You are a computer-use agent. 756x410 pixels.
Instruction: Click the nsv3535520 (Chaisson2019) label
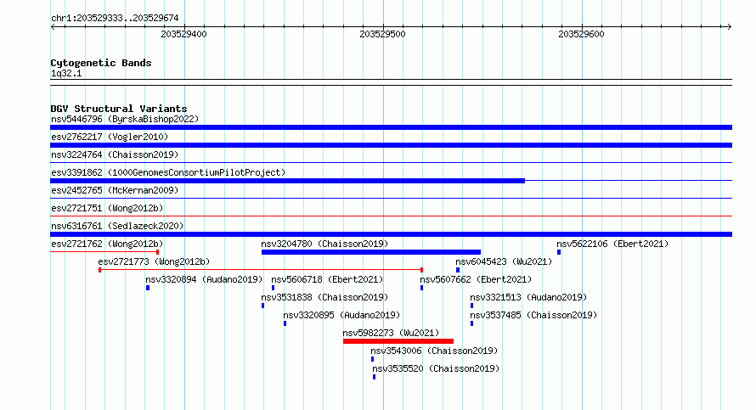(x=436, y=368)
